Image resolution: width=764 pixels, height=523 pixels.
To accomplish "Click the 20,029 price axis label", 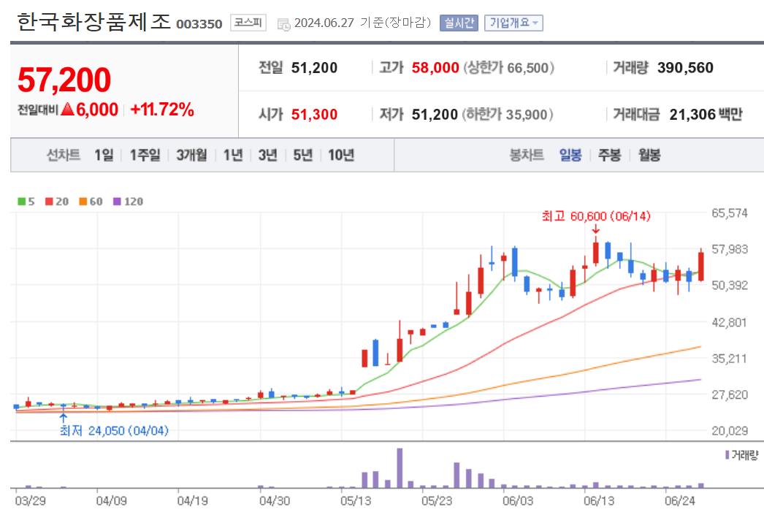I will tap(730, 431).
